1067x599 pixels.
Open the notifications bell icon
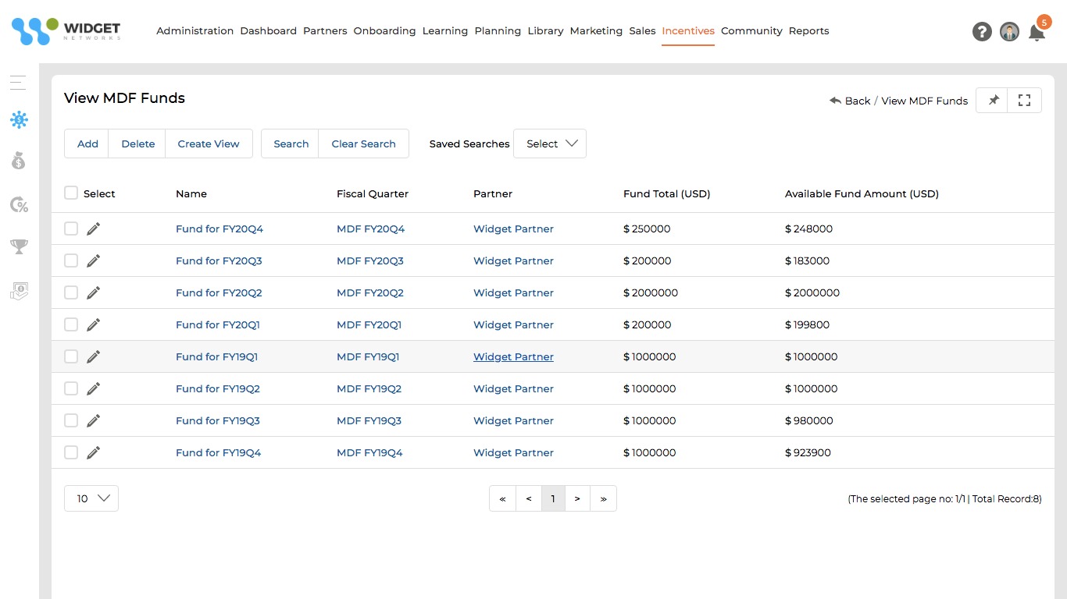pos(1037,33)
